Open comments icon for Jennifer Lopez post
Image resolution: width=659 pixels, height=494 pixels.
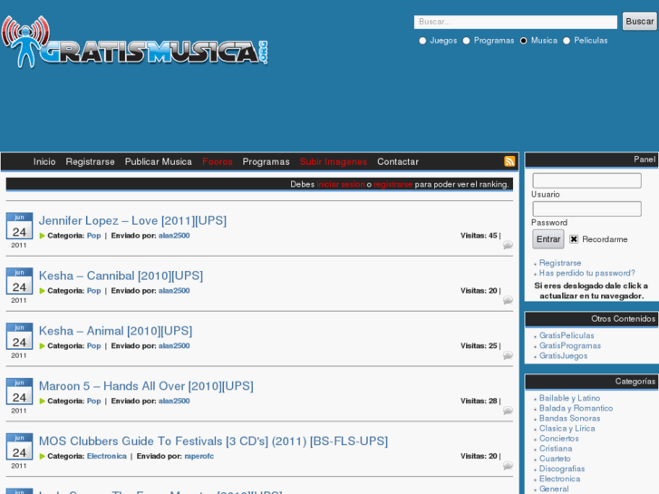[x=508, y=245]
